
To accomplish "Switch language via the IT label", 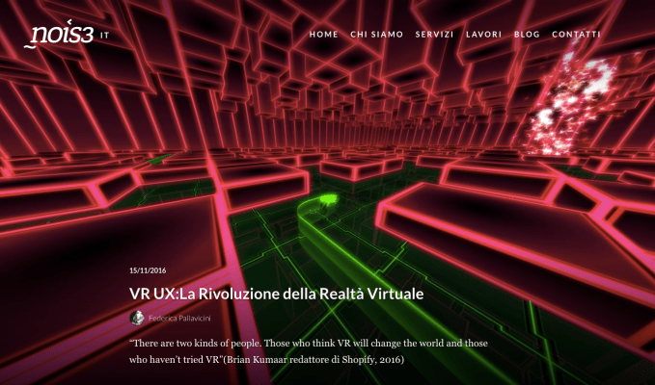I will [104, 36].
